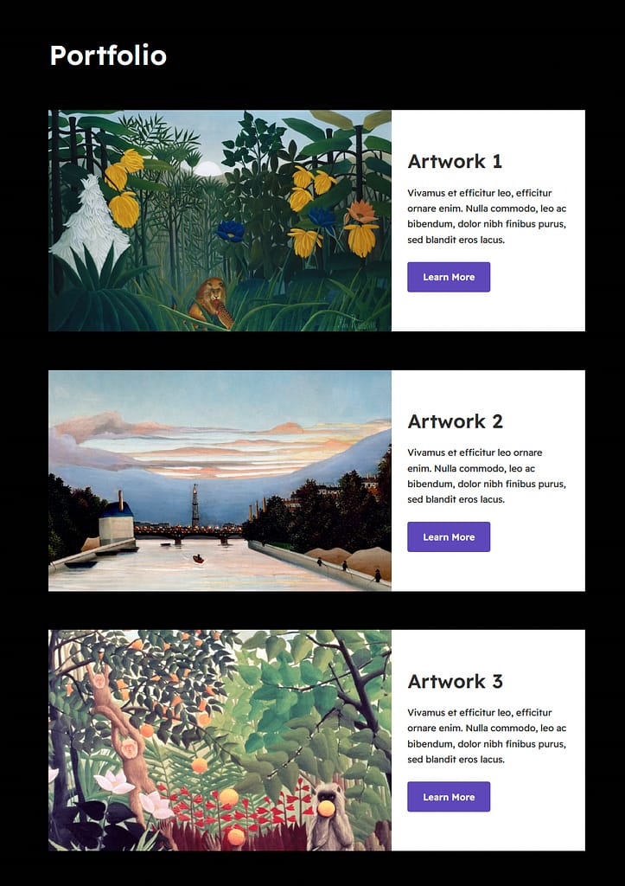
Task: Open Learn More for Artwork 2
Action: click(x=449, y=536)
